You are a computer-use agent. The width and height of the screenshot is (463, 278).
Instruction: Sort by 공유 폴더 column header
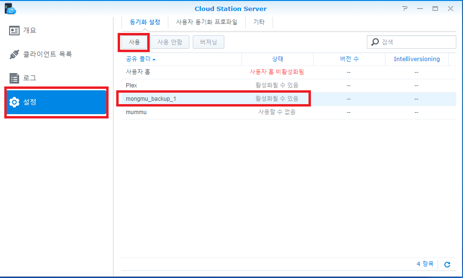click(x=182, y=59)
